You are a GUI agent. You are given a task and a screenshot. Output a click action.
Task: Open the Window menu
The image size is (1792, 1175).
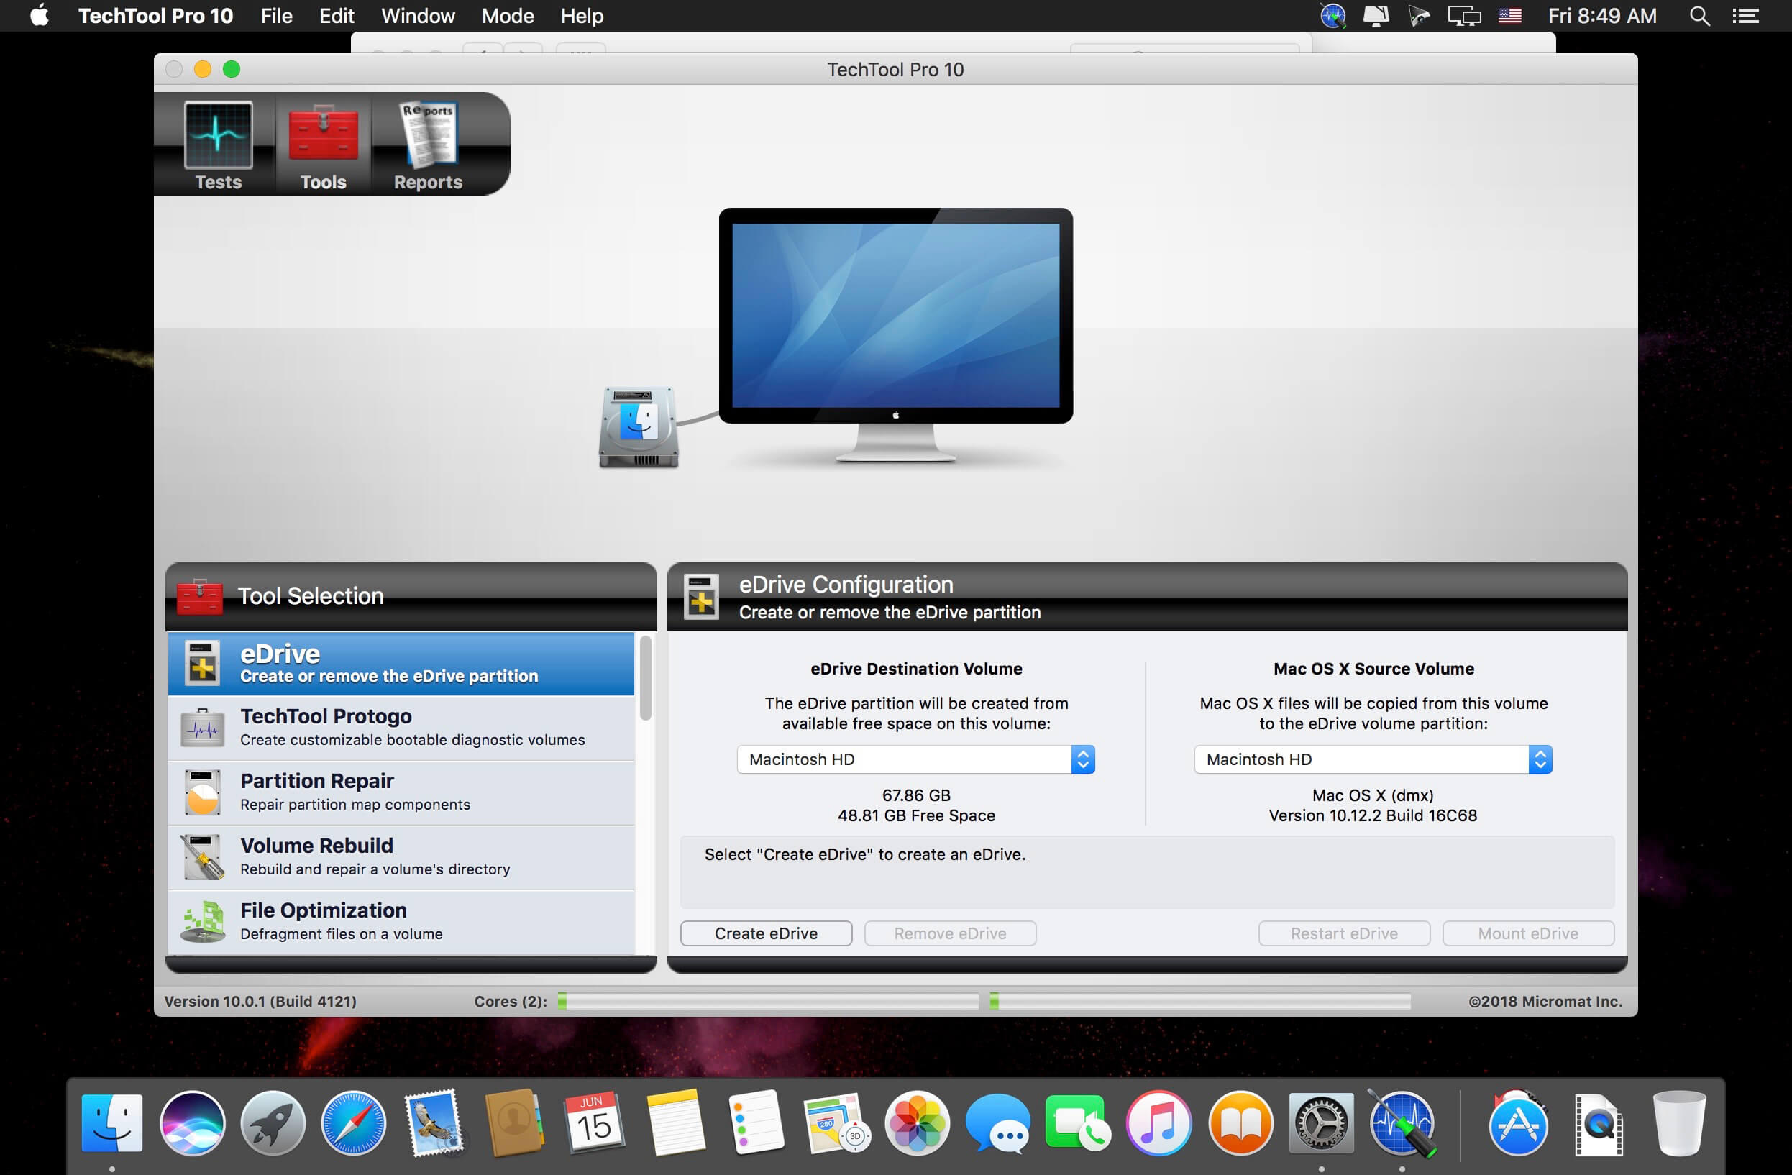click(418, 16)
